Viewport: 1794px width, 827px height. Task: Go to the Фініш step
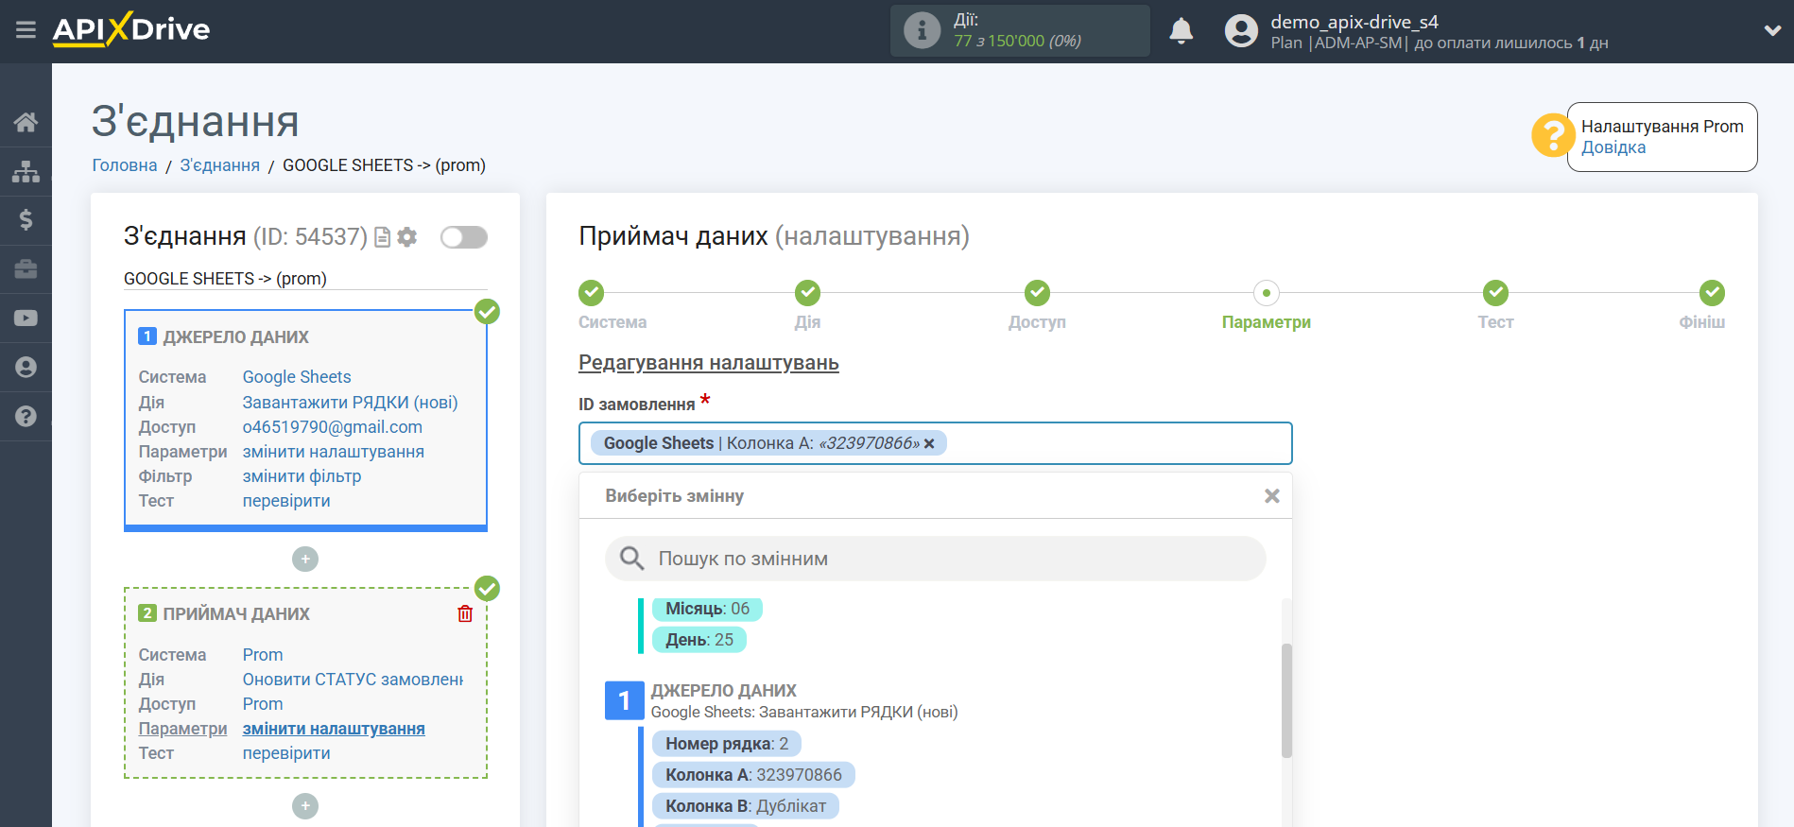1712,293
